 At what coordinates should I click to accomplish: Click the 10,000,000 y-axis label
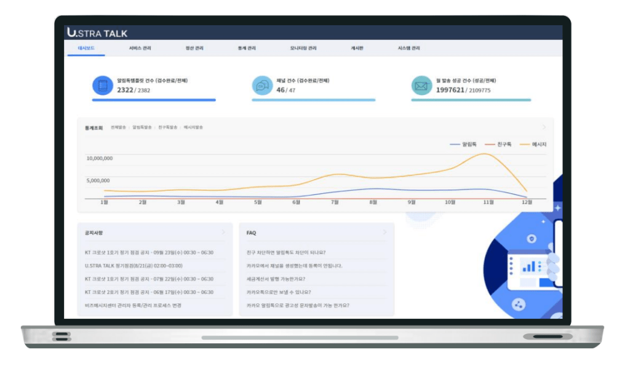point(99,158)
